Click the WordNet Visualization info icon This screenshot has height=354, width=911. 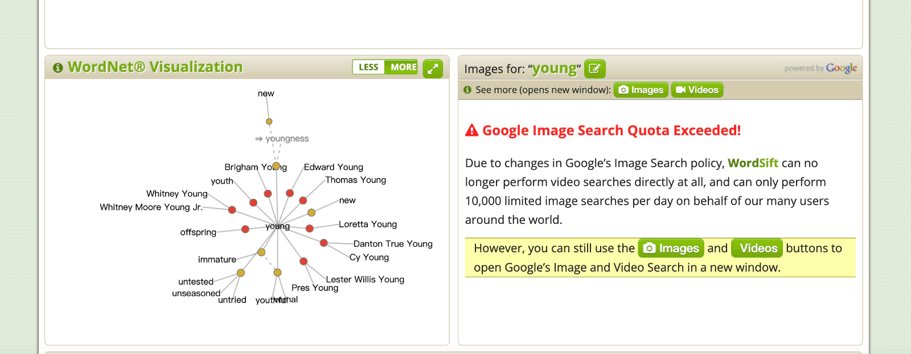[x=58, y=68]
